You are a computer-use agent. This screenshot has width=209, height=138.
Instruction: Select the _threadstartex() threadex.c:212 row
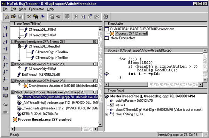tap(60, 108)
